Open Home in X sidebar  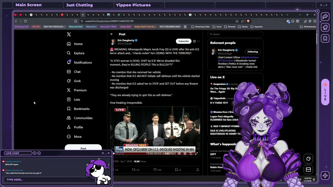75,44
